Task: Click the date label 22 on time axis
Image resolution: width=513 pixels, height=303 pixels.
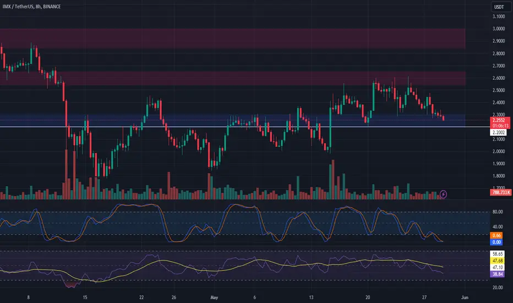Action: [141, 297]
